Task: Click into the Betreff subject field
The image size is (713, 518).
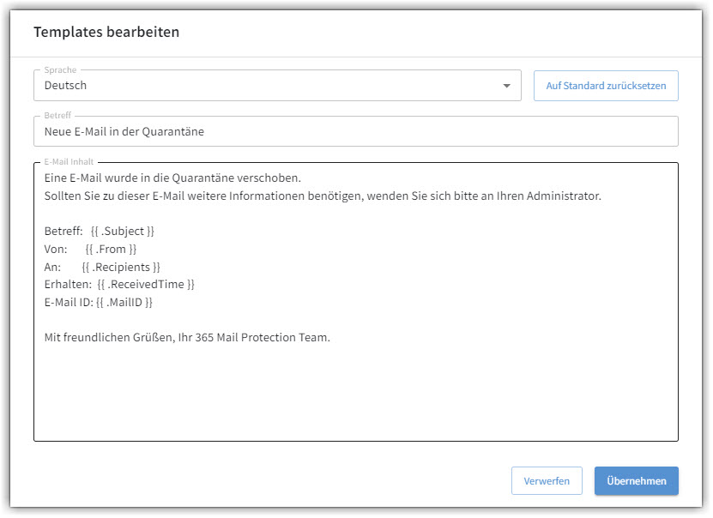Action: coord(355,131)
